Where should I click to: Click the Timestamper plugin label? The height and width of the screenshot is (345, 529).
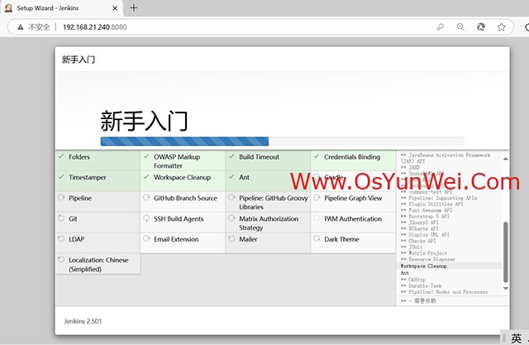(88, 178)
